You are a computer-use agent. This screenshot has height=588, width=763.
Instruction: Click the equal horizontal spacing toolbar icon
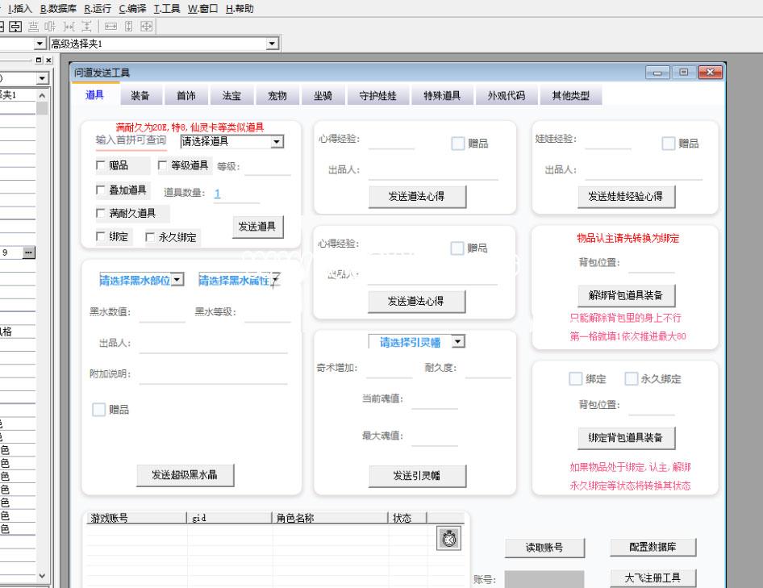(68, 27)
